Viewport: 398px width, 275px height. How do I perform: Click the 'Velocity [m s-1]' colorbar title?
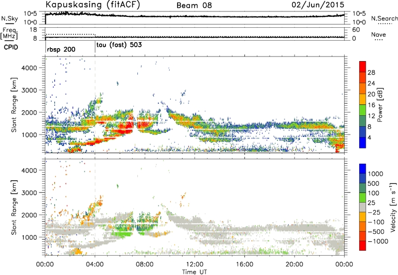click(393, 207)
